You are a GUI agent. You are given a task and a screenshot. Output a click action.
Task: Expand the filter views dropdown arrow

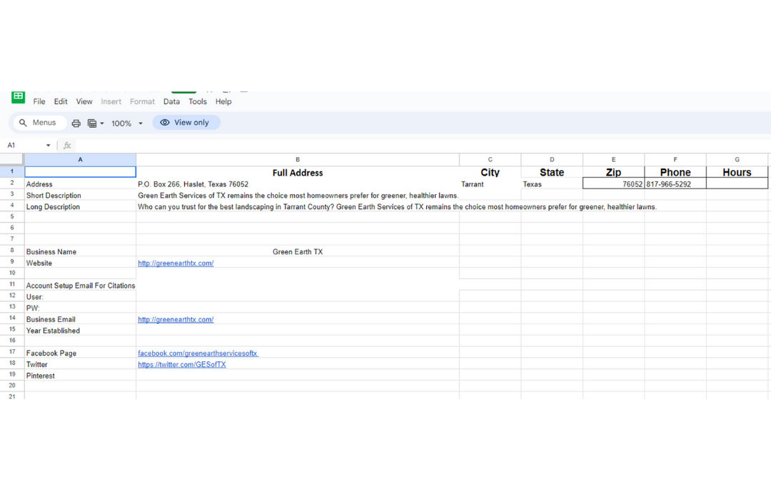tap(102, 124)
